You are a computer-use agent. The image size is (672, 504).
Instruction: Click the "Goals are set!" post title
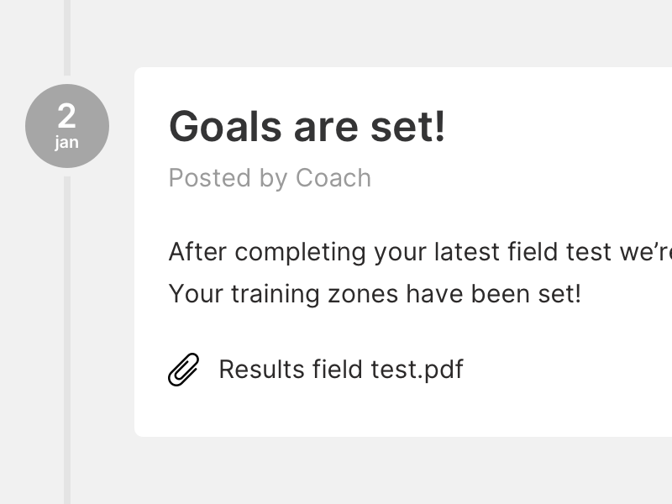point(307,128)
